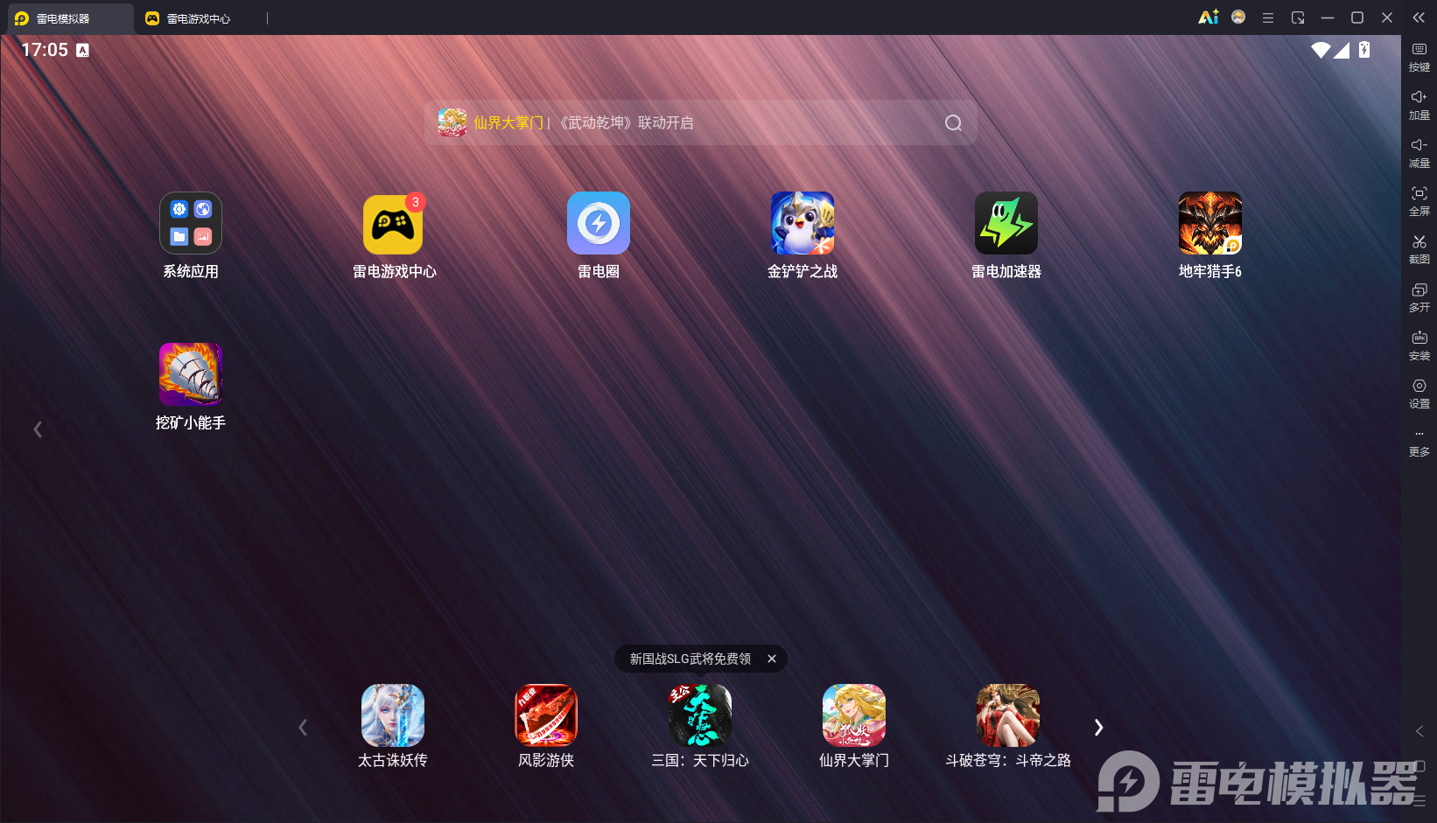
Task: Click the 安装 APK install button
Action: (x=1419, y=345)
